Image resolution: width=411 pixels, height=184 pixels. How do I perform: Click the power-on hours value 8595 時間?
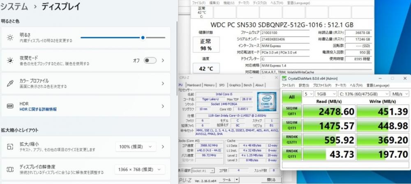358,59
